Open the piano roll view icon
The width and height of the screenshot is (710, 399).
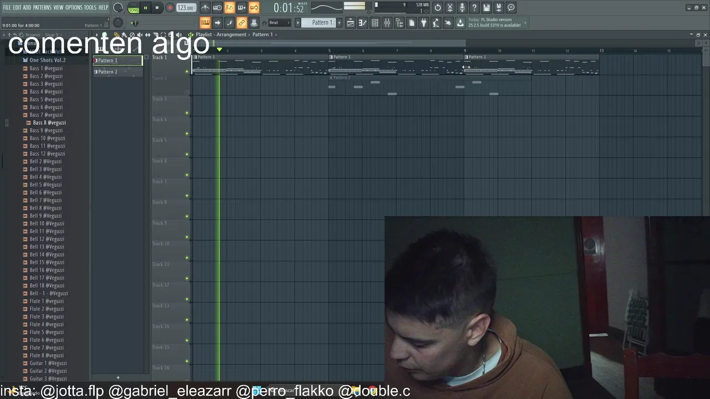[363, 23]
